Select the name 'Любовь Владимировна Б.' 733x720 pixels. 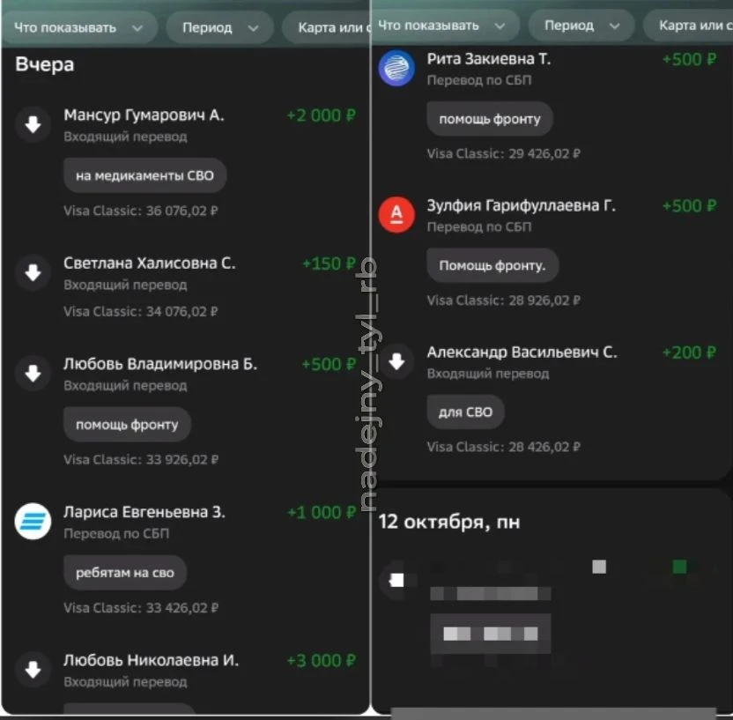[160, 364]
